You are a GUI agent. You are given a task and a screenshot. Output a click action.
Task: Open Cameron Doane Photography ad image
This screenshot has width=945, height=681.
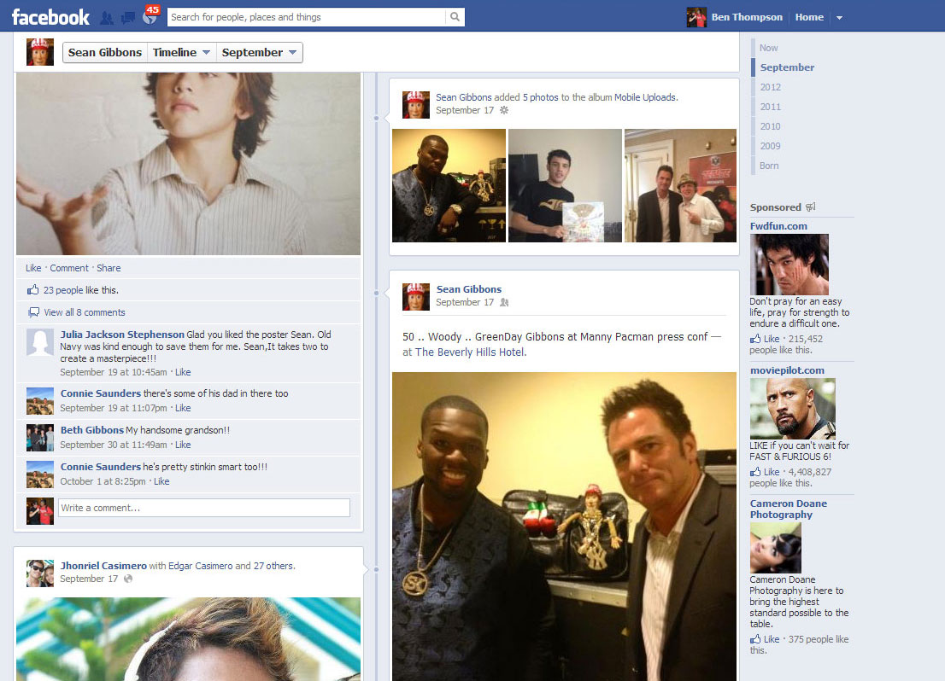pos(776,547)
